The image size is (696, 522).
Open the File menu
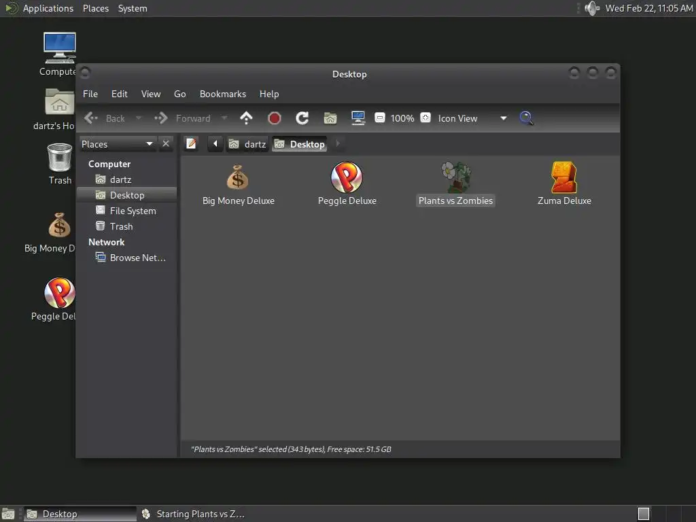90,94
